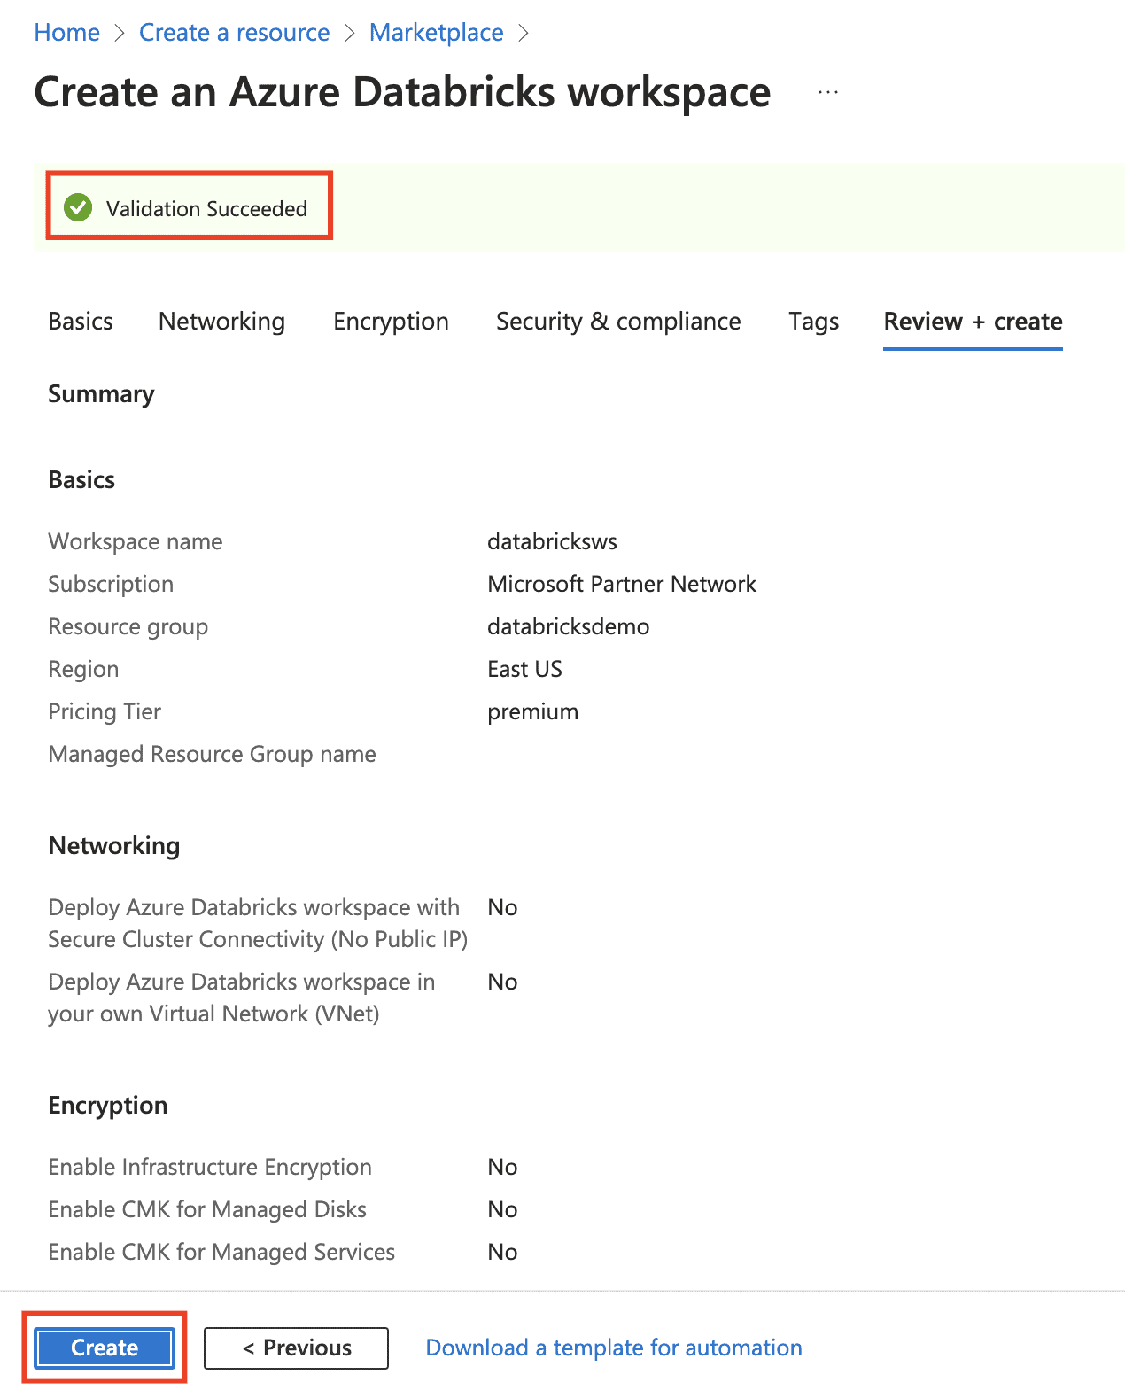1125x1398 pixels.
Task: Select the Review + create tab
Action: (x=973, y=322)
